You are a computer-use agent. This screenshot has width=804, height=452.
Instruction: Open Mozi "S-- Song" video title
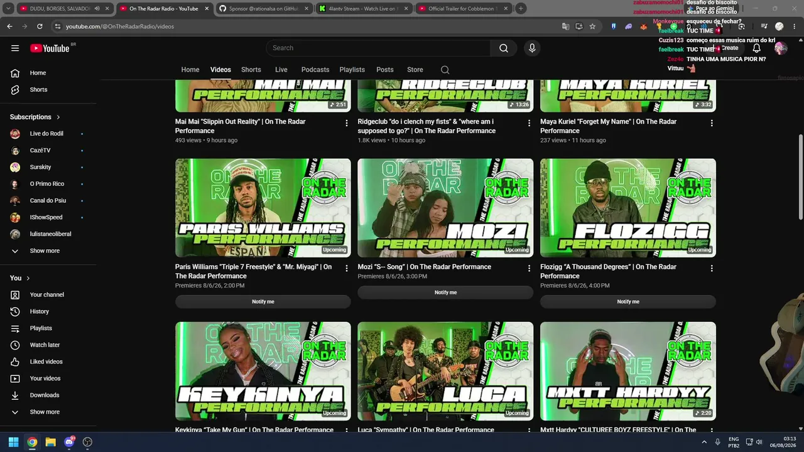(425, 267)
